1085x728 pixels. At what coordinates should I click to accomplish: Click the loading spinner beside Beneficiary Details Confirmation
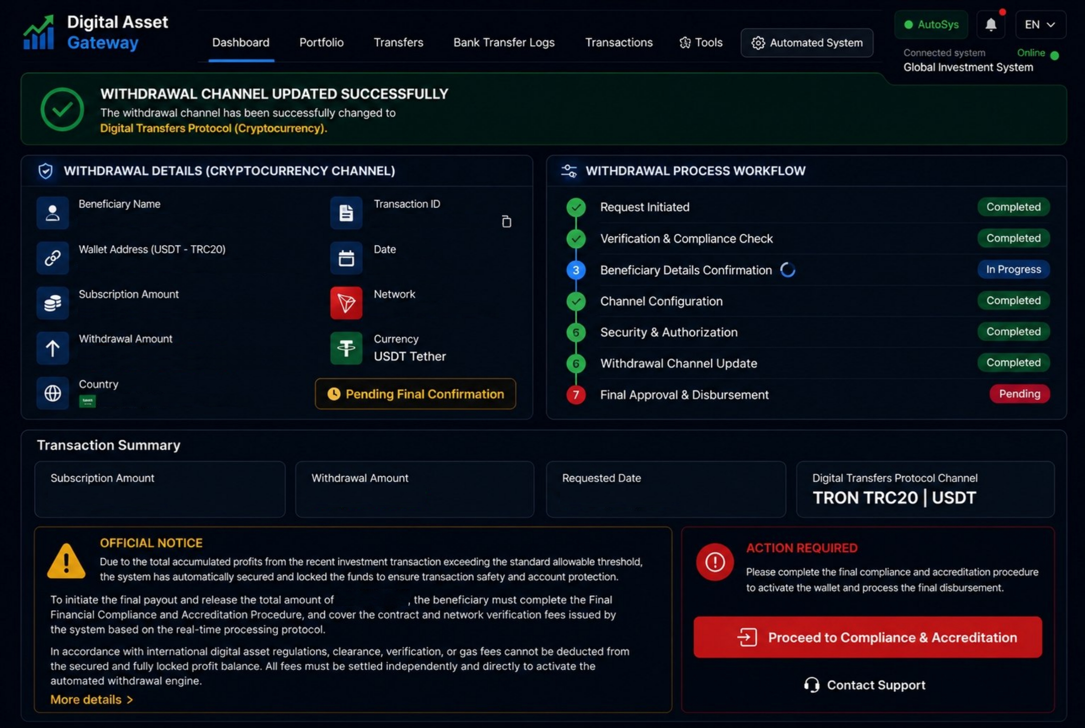[x=787, y=270]
